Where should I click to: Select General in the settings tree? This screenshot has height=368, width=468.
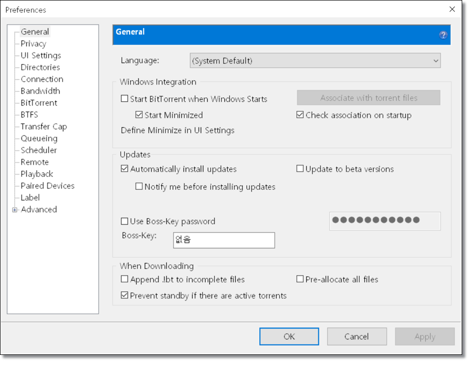tap(35, 32)
